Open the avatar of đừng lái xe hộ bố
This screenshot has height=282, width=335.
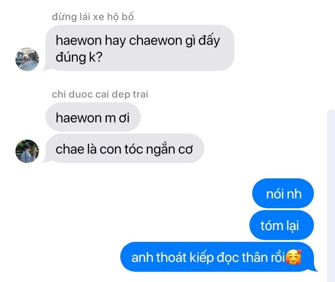click(x=27, y=59)
